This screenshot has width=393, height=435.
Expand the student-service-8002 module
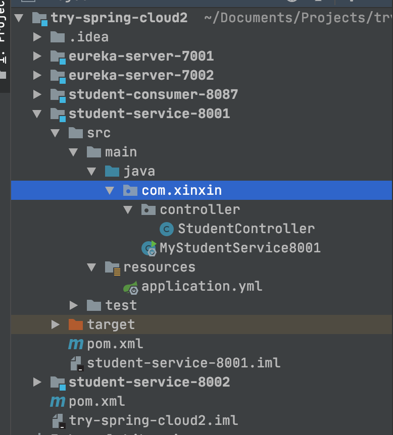(x=36, y=382)
